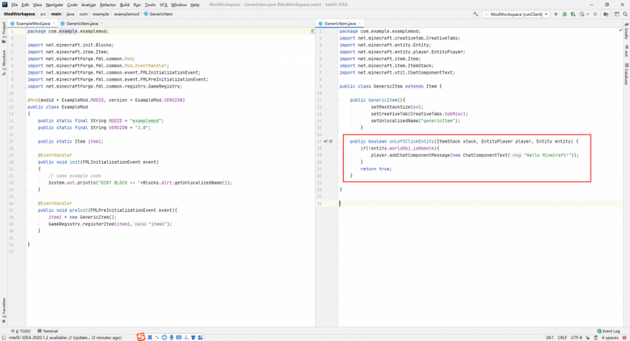The height and width of the screenshot is (341, 630).
Task: Collapse GenericItem constructor at public GenericItem()
Action: point(338,100)
